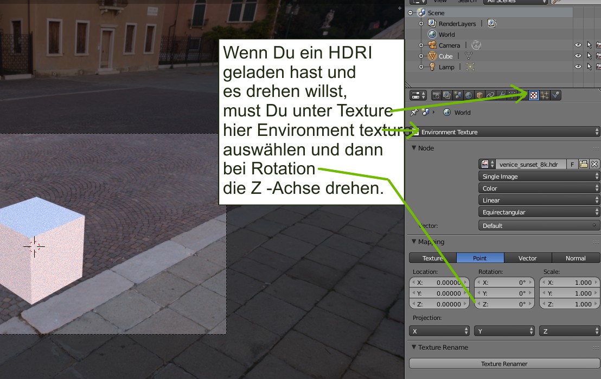Open the Projection Z axis dropdown
The image size is (601, 379).
pos(570,331)
